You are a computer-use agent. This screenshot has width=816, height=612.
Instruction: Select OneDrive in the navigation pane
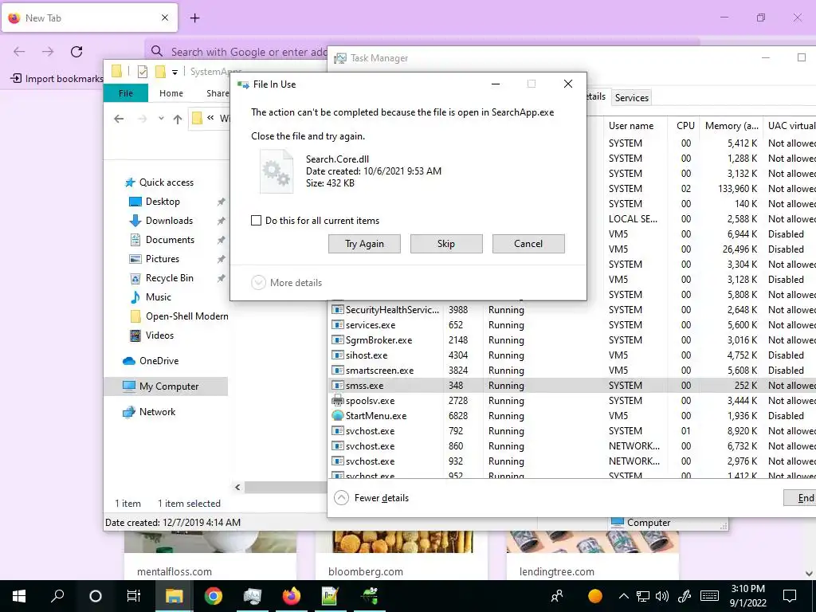(159, 361)
